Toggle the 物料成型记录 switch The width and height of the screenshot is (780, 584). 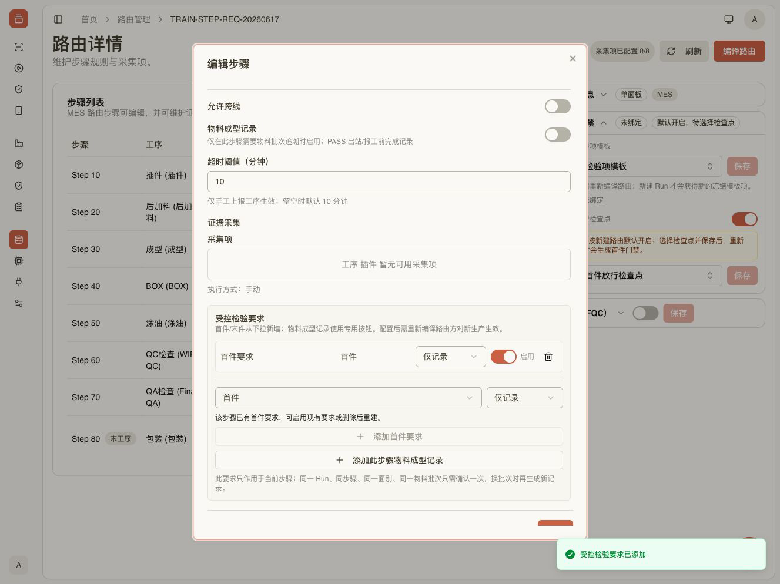pyautogui.click(x=557, y=135)
